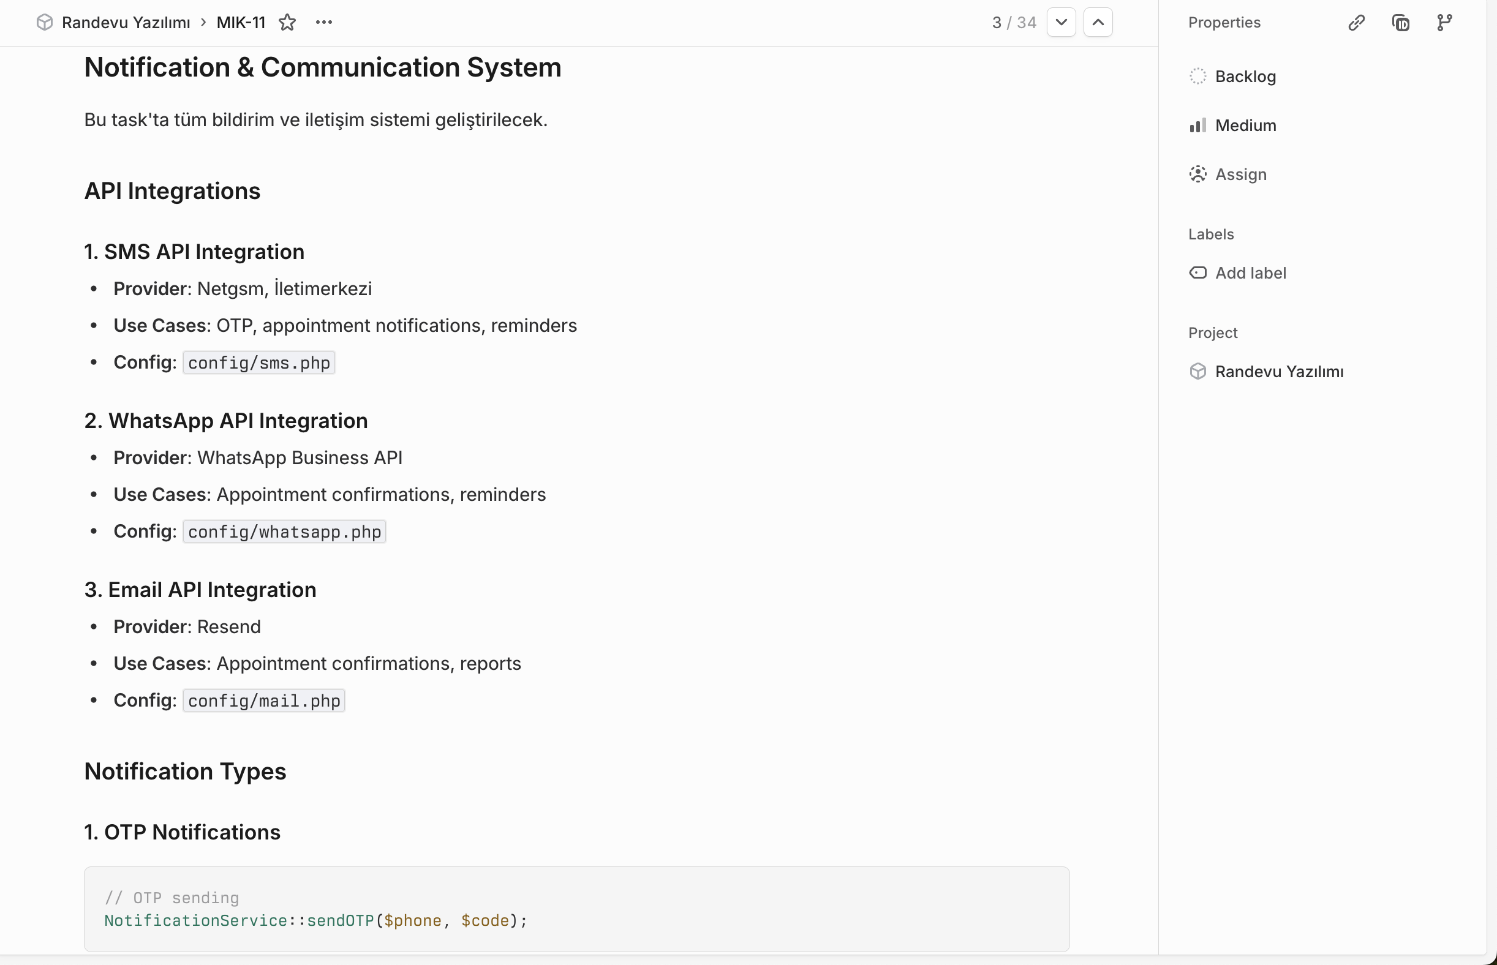Click the '1. OTP Notifications' heading

point(183,833)
